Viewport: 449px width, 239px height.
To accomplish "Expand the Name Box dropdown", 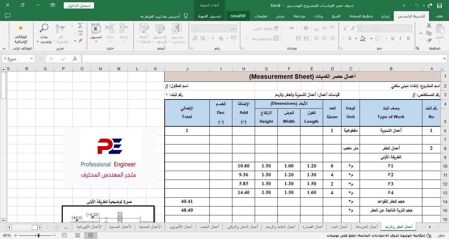I will [32, 59].
